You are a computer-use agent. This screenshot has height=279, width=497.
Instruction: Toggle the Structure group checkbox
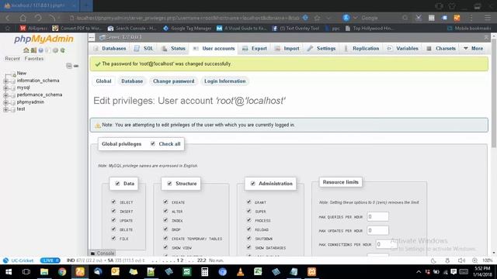coord(169,184)
